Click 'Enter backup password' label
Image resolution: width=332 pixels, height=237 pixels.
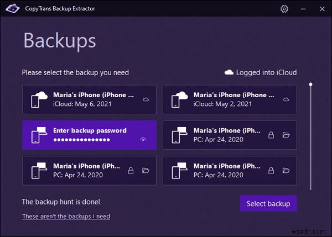pos(90,131)
